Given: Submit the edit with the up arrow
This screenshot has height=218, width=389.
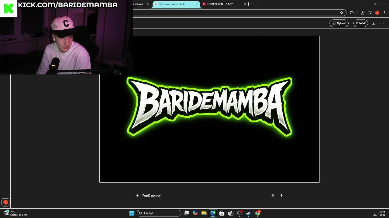Looking at the screenshot, I should (281, 196).
